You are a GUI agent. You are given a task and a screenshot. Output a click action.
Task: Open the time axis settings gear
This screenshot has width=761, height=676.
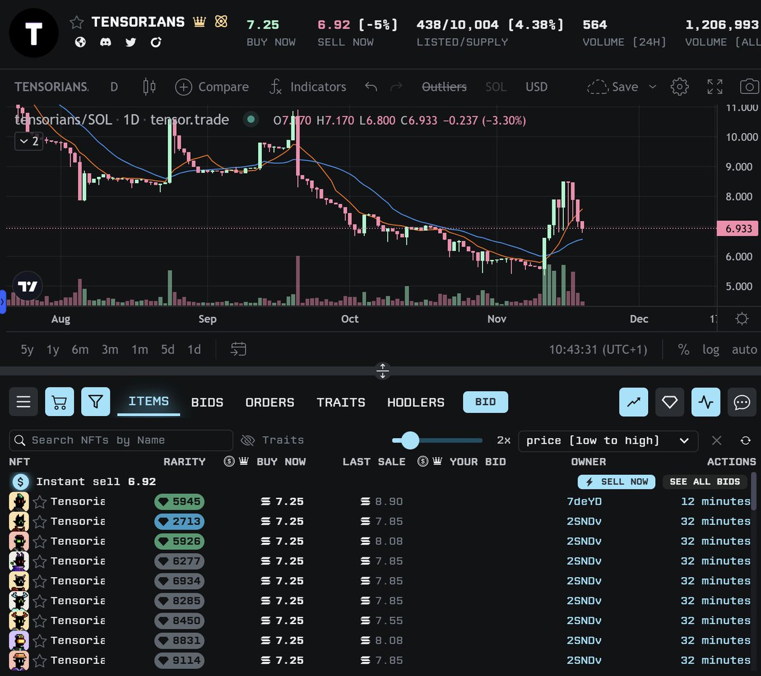click(742, 318)
